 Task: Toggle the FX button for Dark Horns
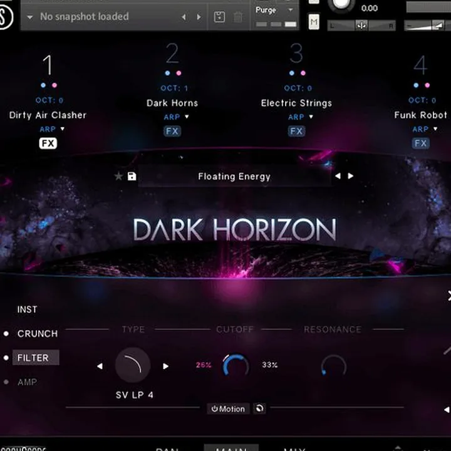(x=172, y=131)
